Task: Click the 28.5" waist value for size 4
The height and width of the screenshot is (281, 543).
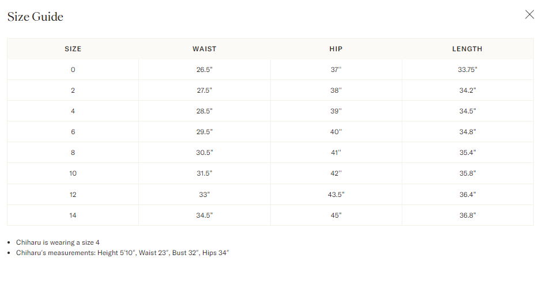Action: pos(204,111)
